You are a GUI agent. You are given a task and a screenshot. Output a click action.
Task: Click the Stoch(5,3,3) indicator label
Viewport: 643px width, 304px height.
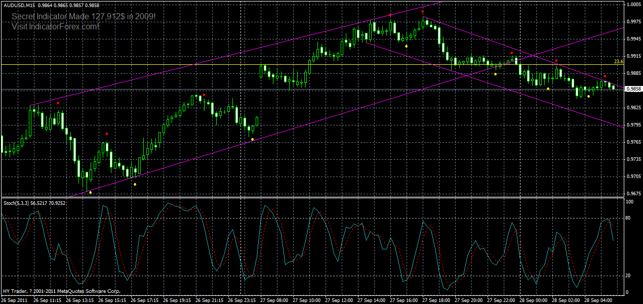(x=15, y=201)
